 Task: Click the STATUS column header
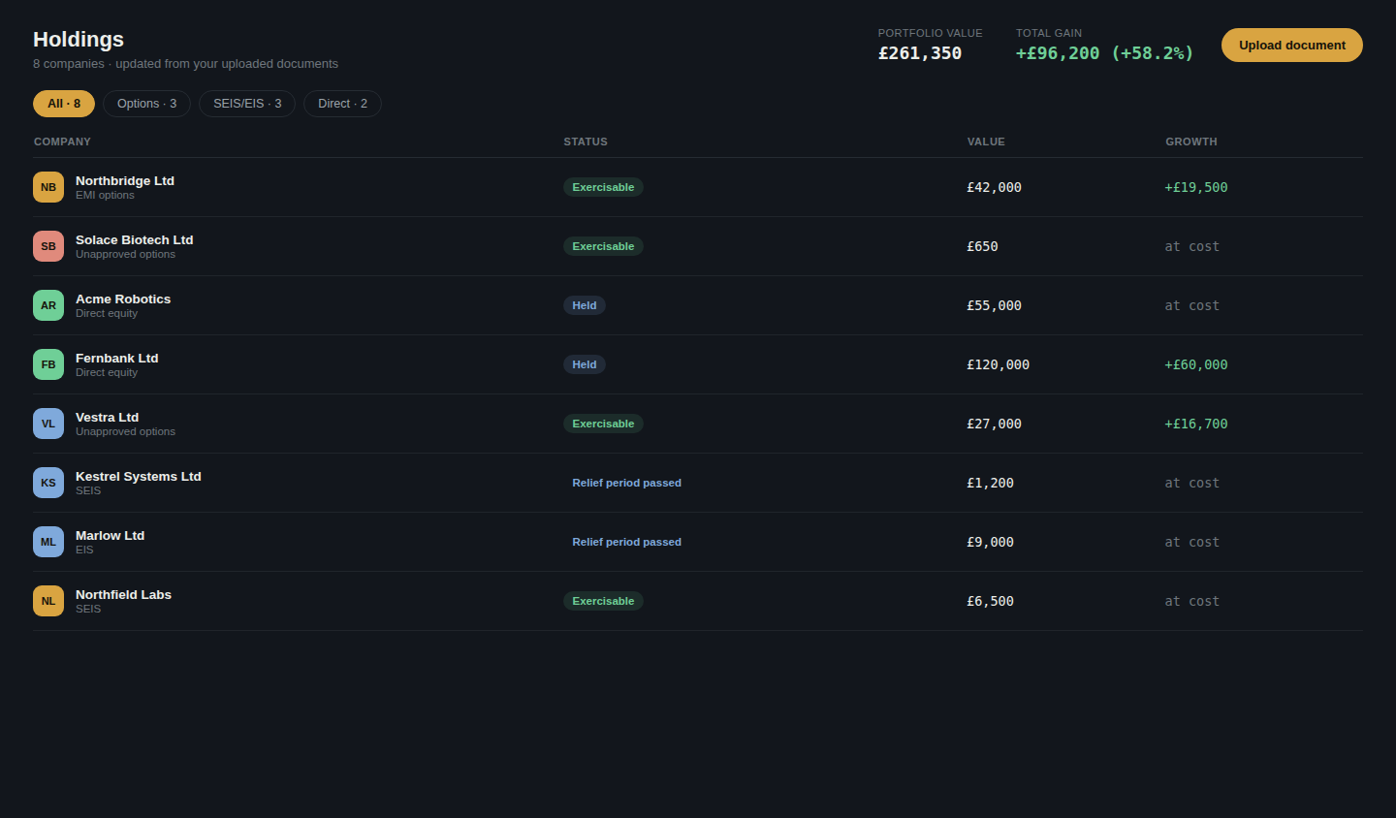(x=586, y=142)
